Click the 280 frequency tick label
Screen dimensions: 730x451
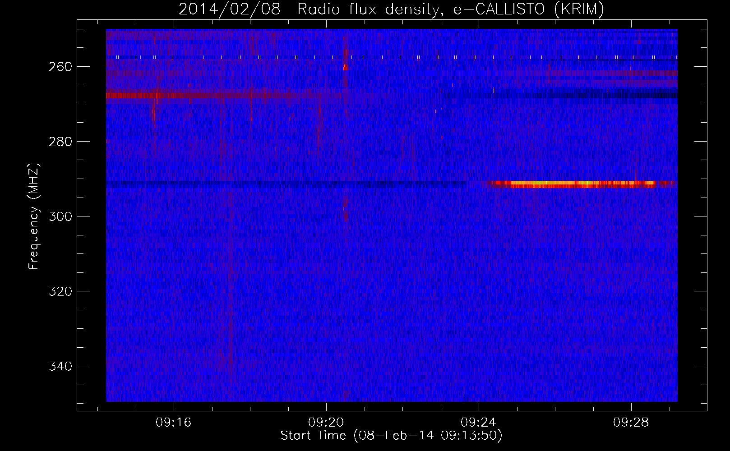tap(60, 142)
